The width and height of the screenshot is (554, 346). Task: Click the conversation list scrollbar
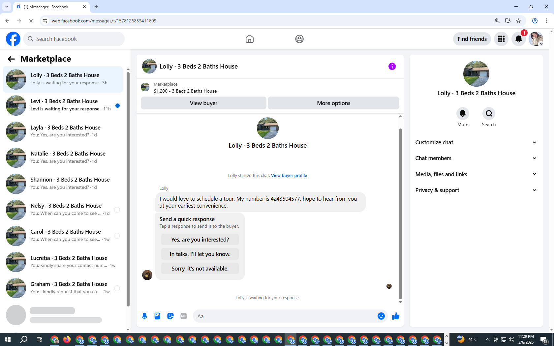click(x=128, y=189)
